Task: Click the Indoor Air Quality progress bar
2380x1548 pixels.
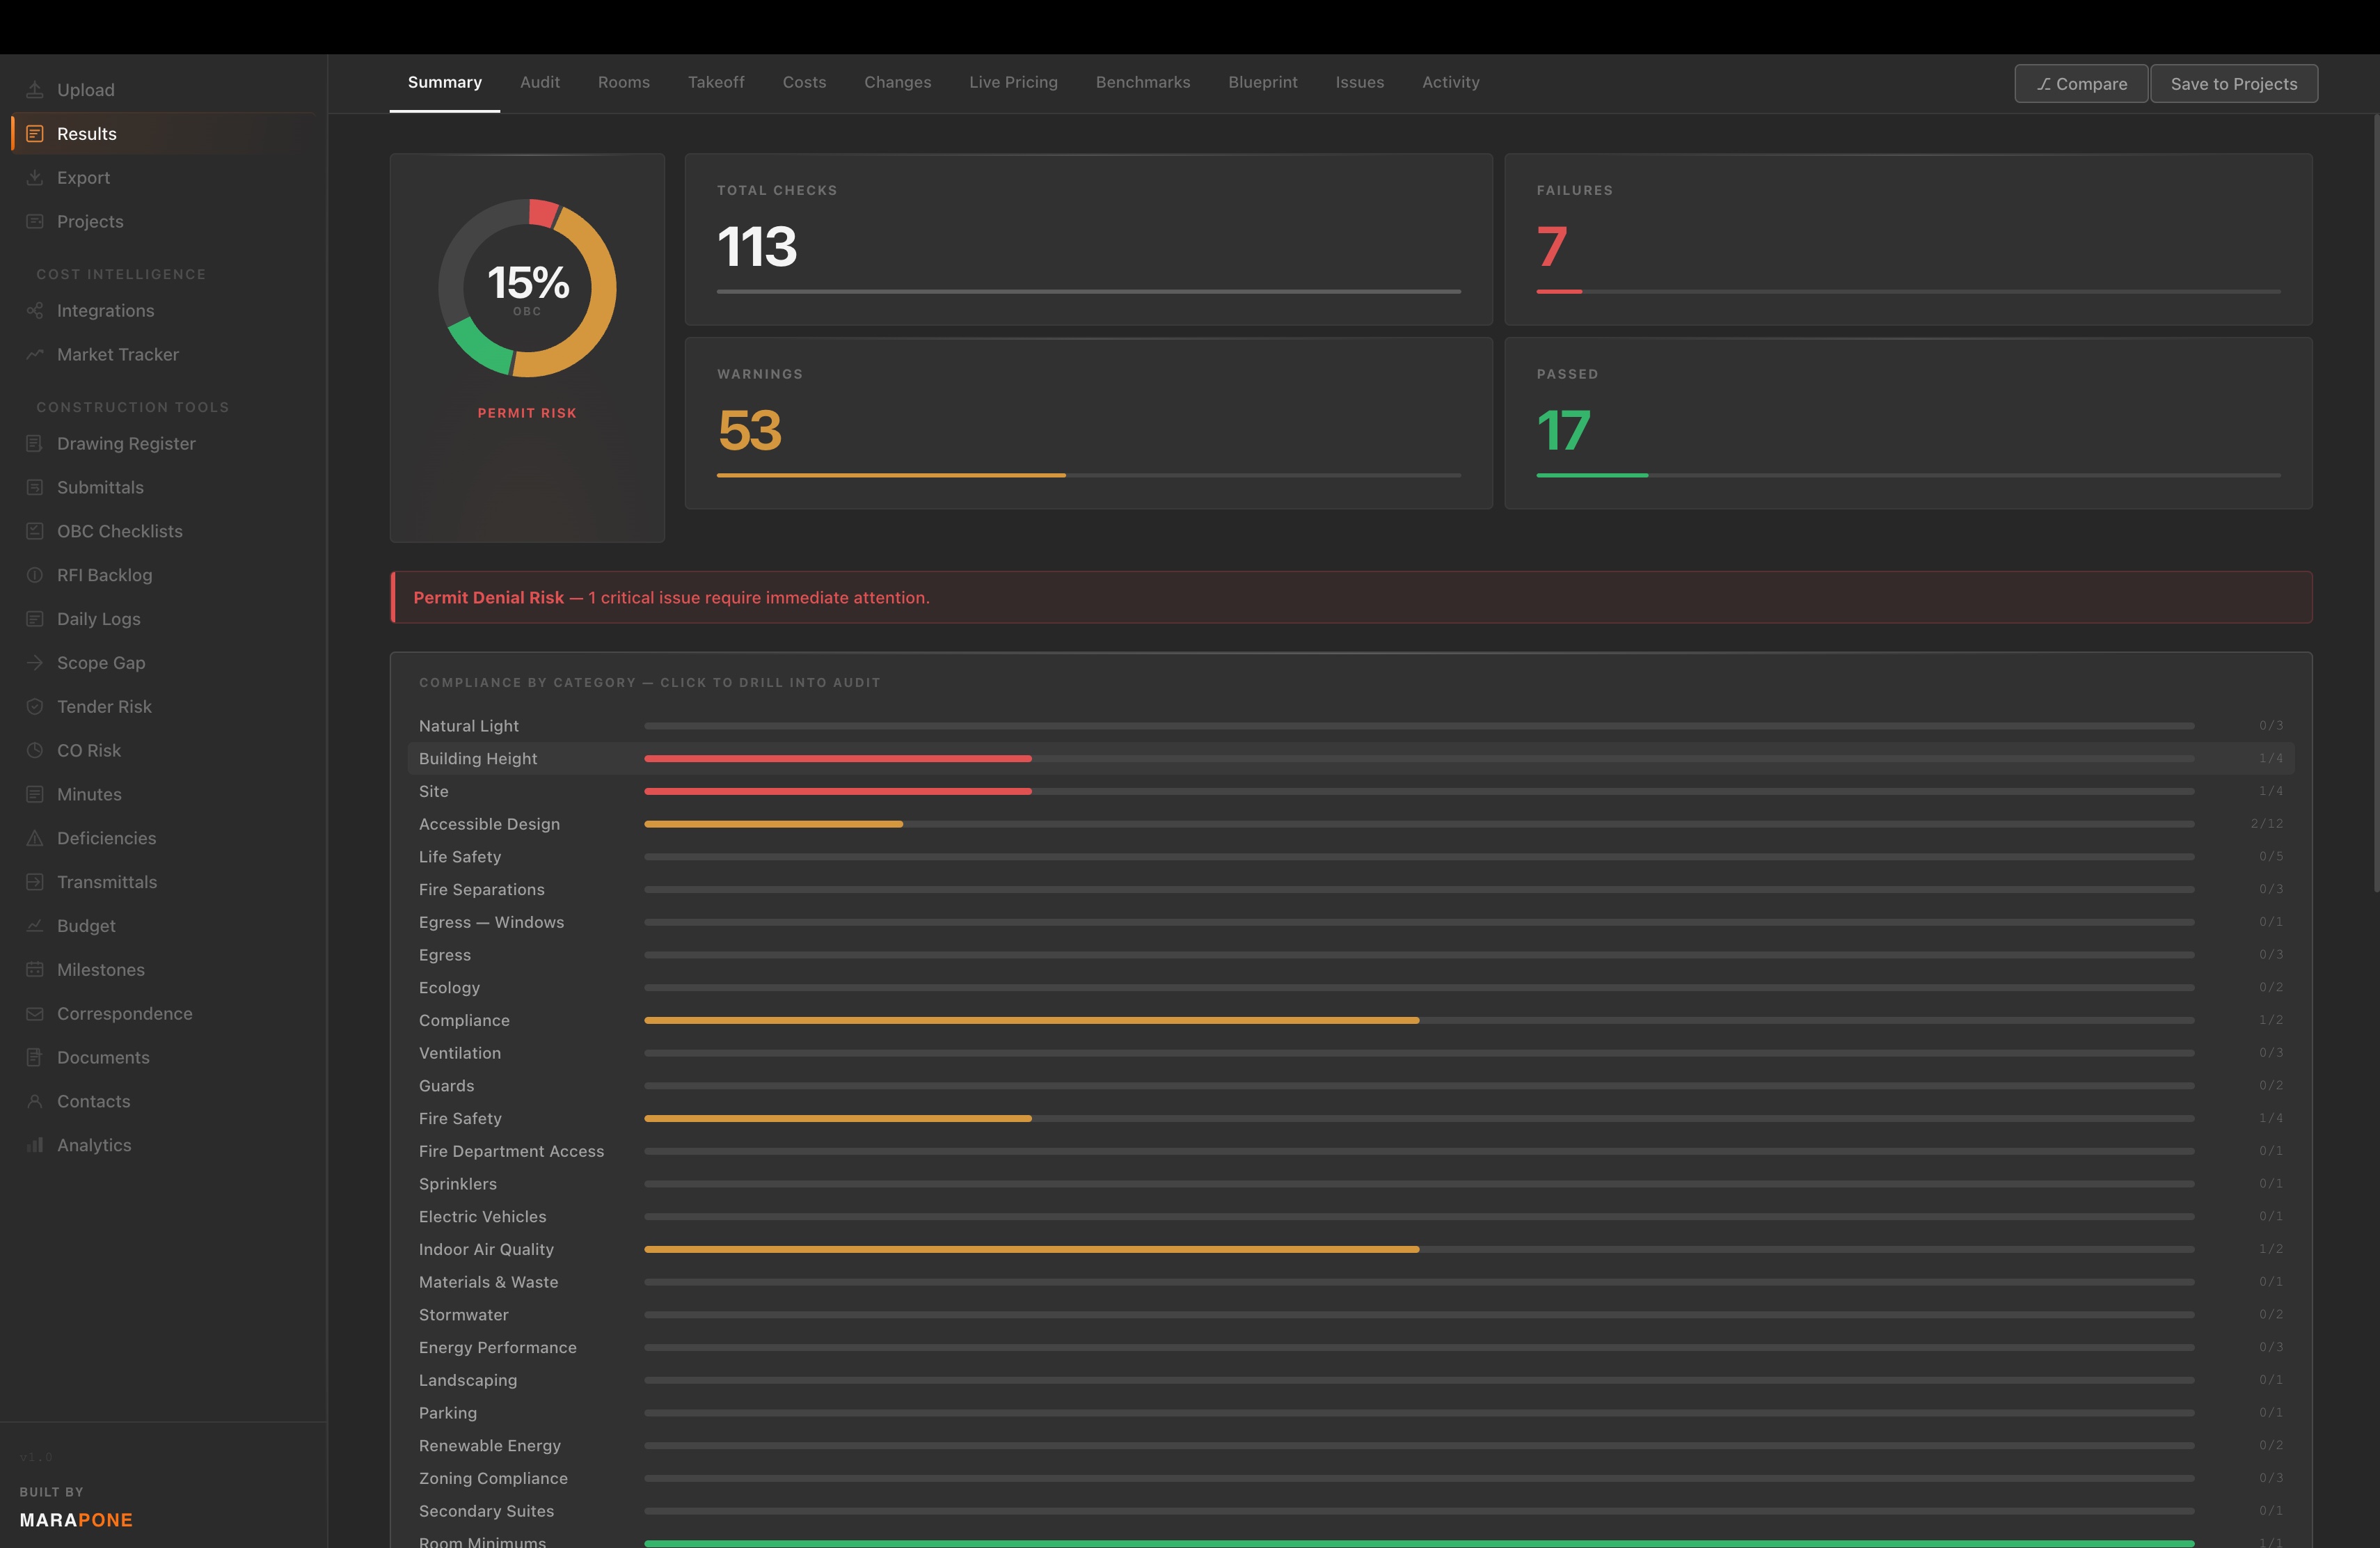Action: (1419, 1249)
